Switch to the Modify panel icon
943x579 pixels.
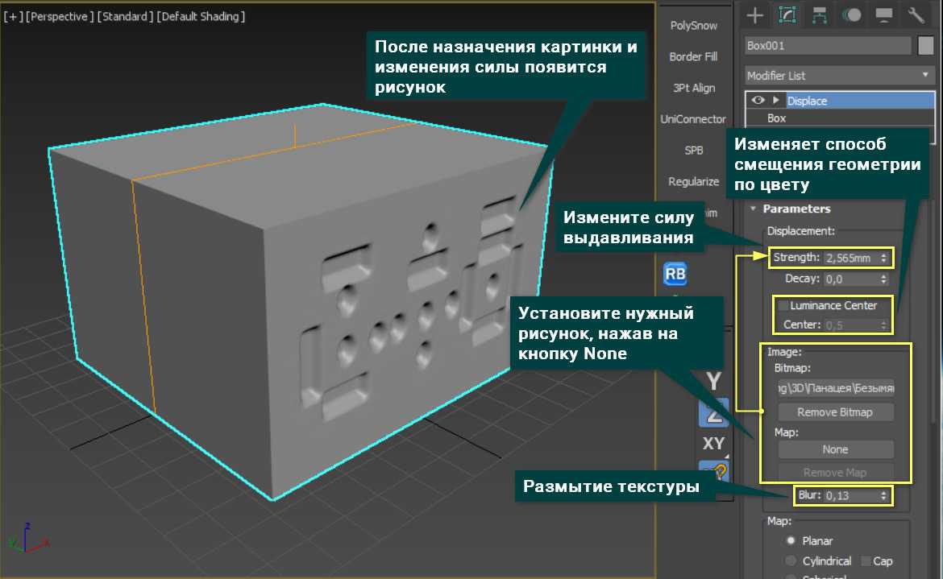787,15
